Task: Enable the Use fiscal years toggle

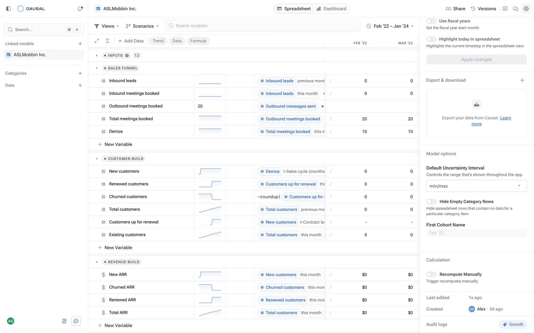Action: pyautogui.click(x=431, y=21)
